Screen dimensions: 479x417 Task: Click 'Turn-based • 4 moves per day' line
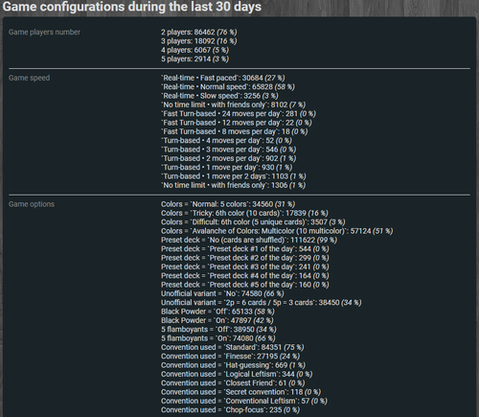[x=226, y=140]
